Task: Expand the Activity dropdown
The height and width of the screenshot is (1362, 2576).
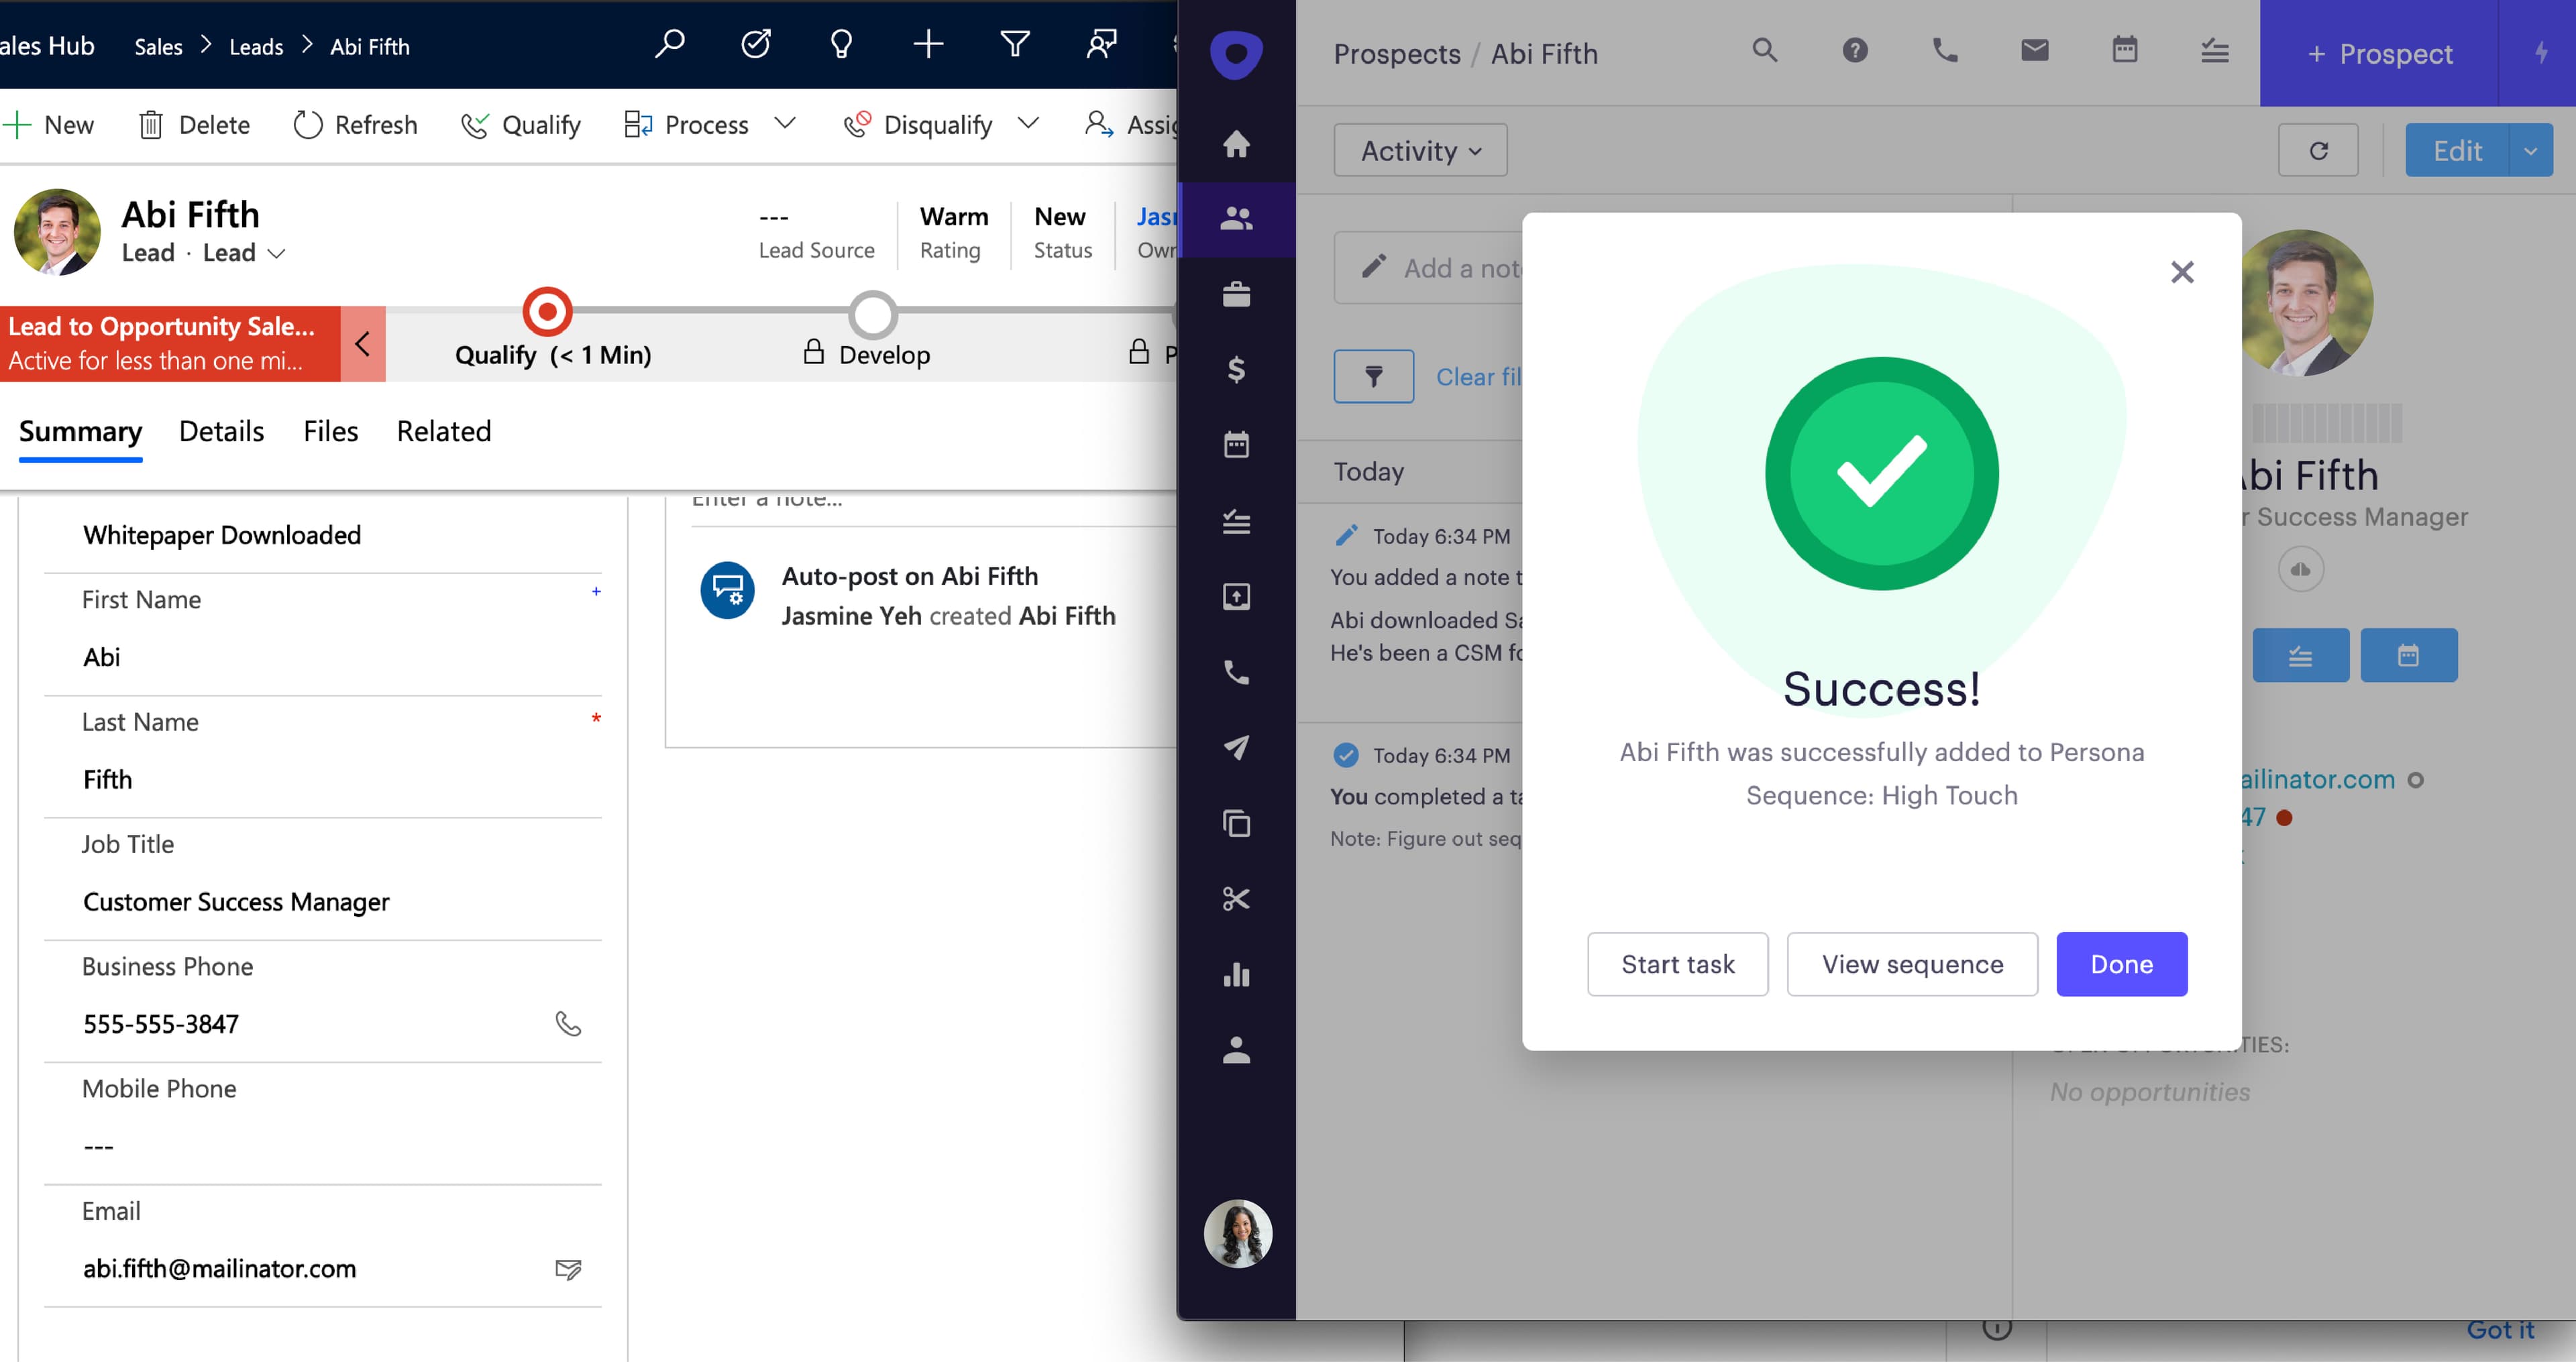Action: click(1420, 151)
